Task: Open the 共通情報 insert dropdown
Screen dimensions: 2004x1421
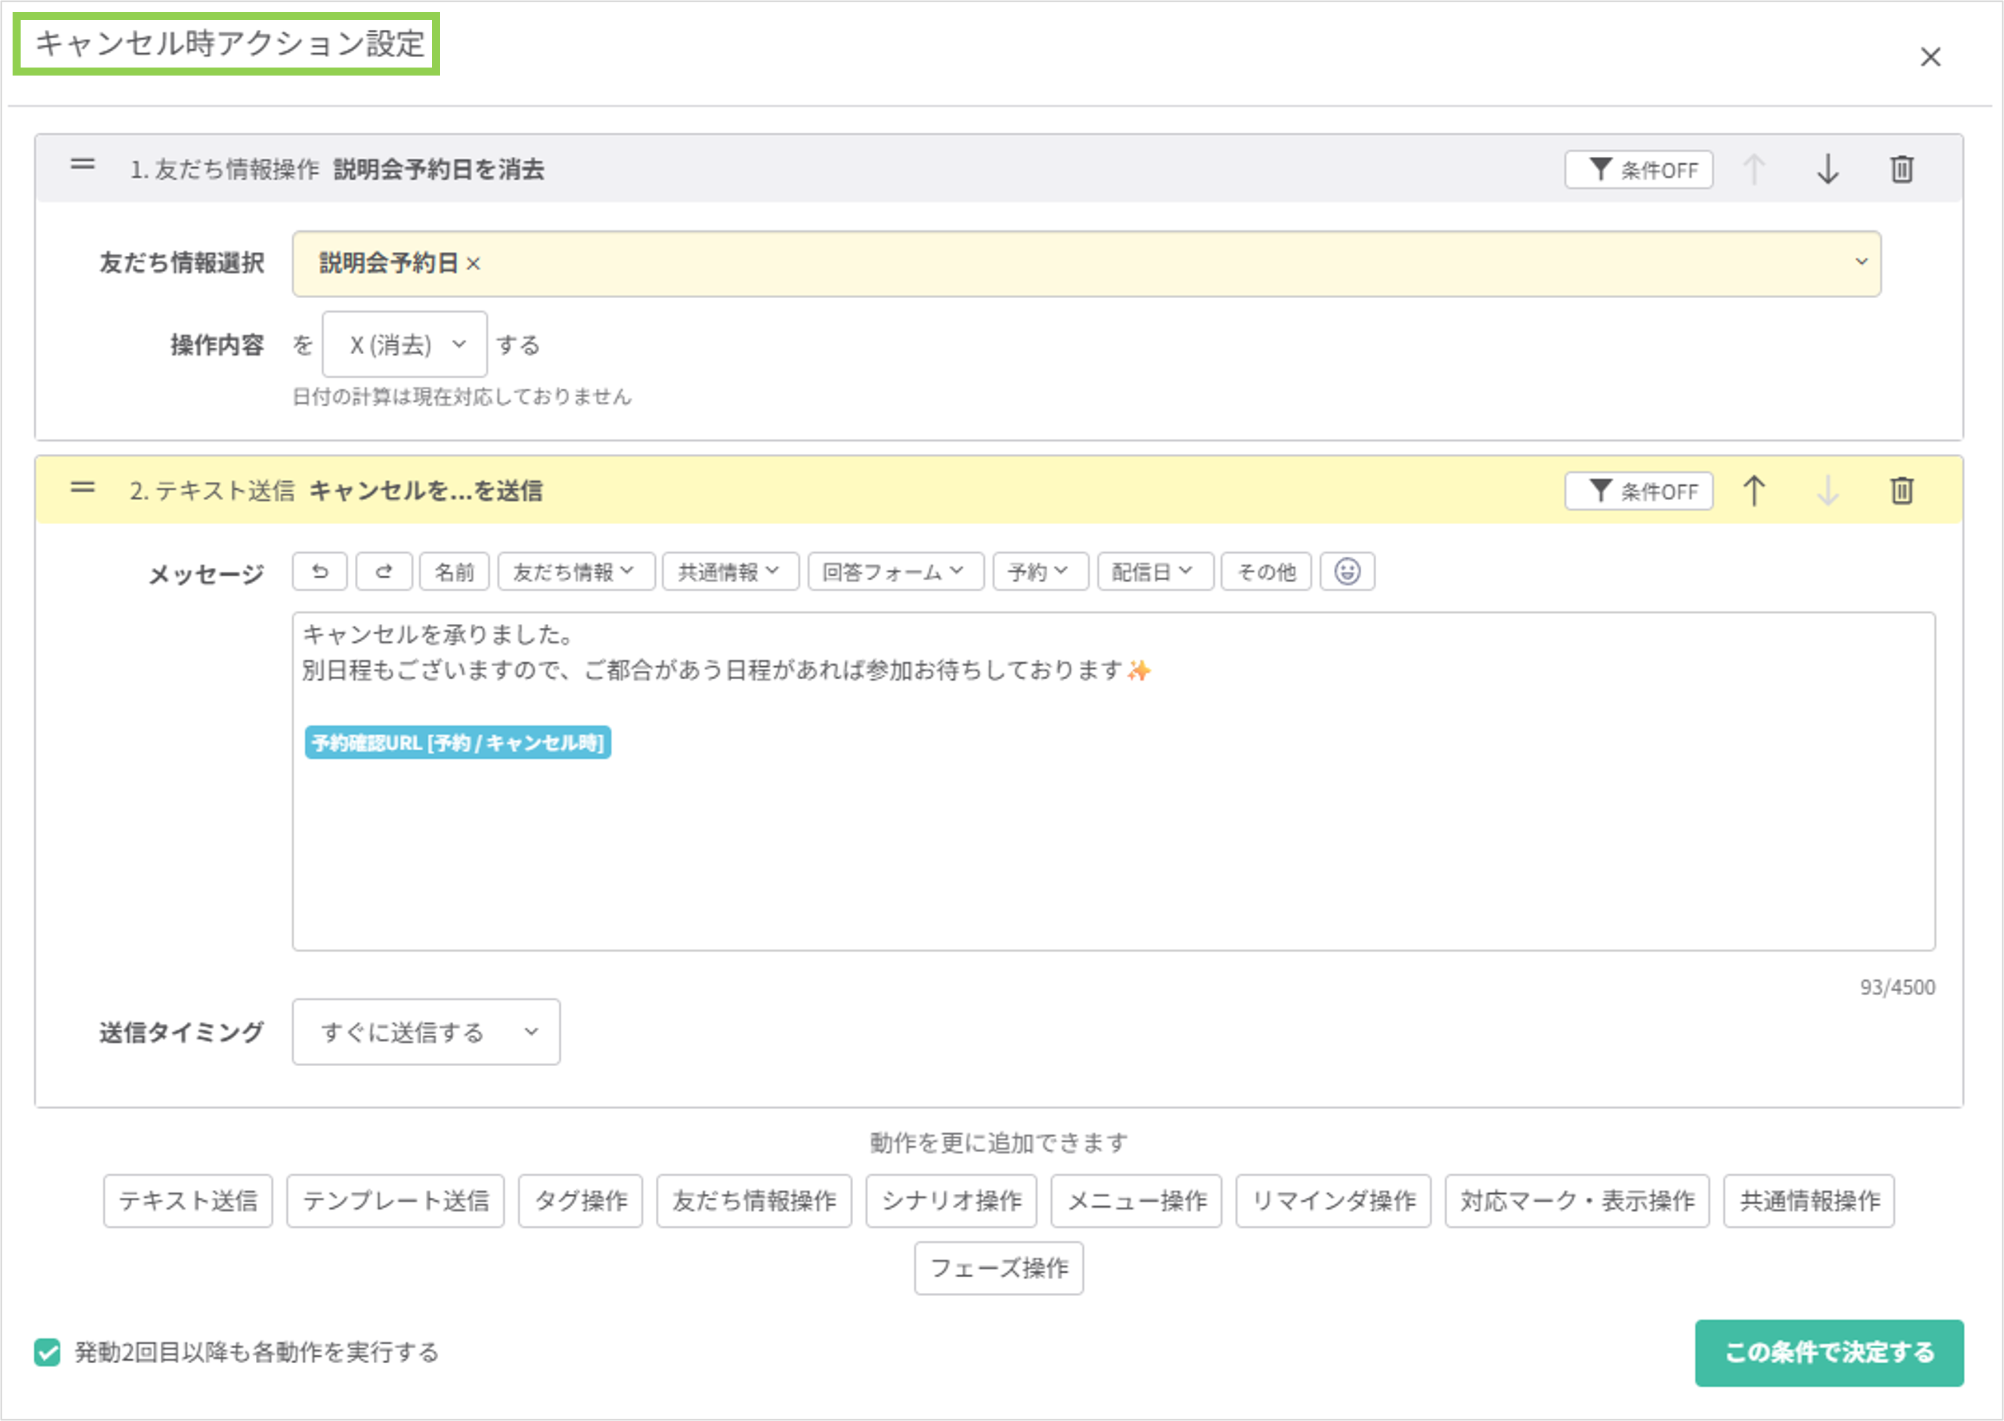Action: point(730,571)
